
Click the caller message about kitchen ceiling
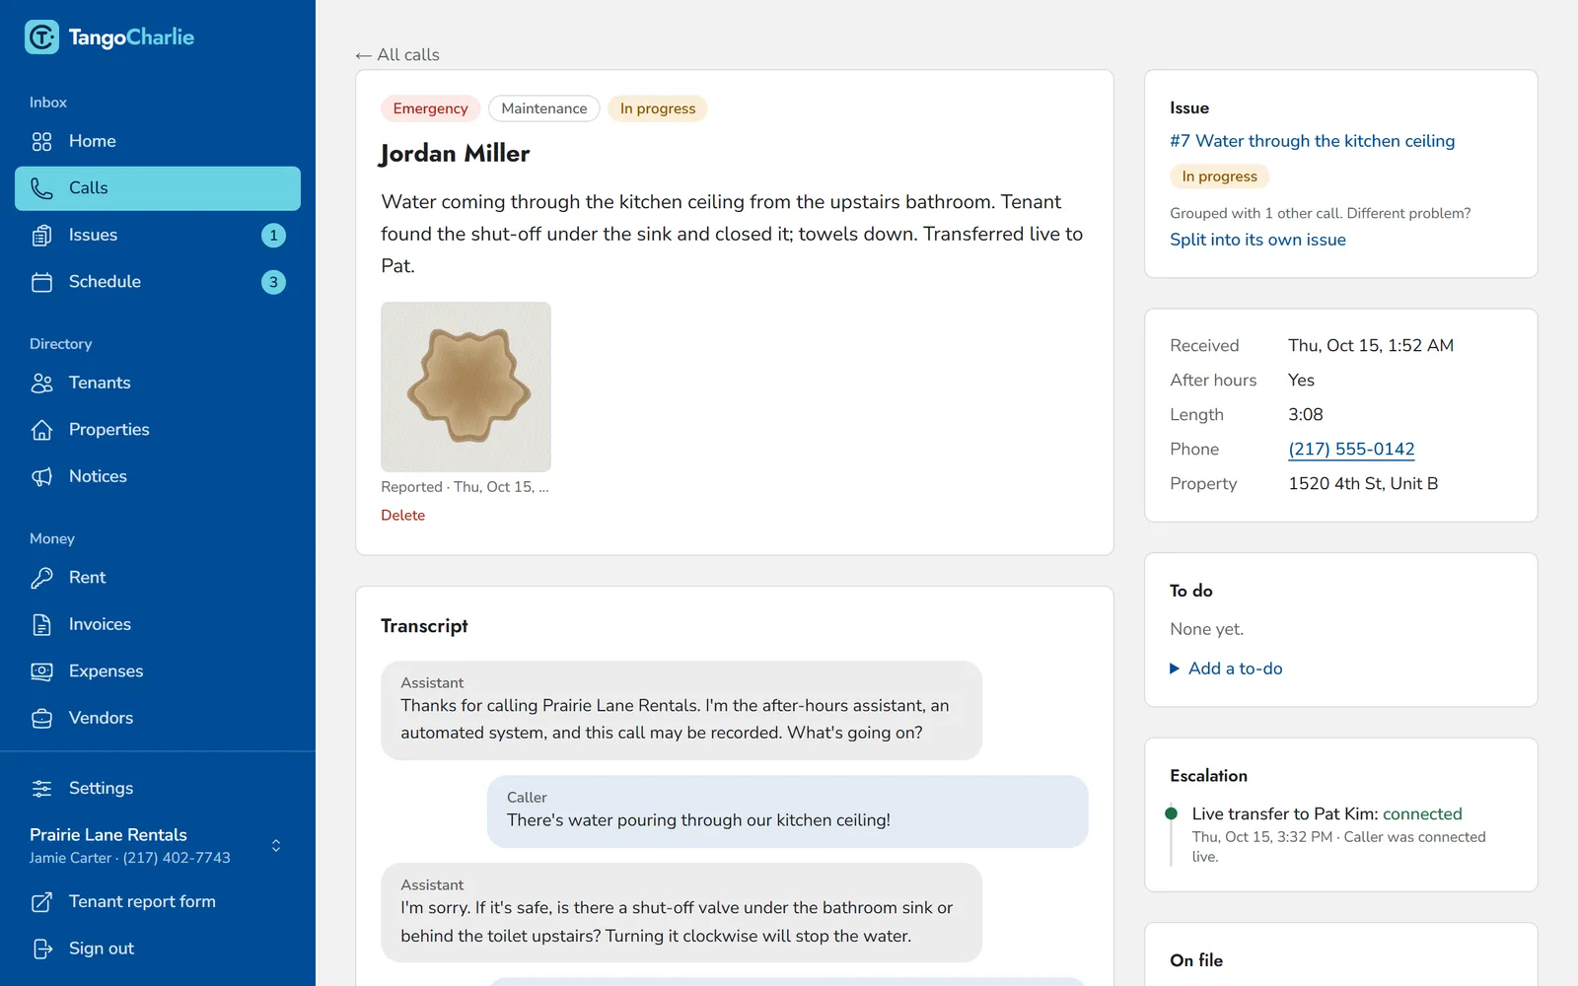[x=787, y=810]
